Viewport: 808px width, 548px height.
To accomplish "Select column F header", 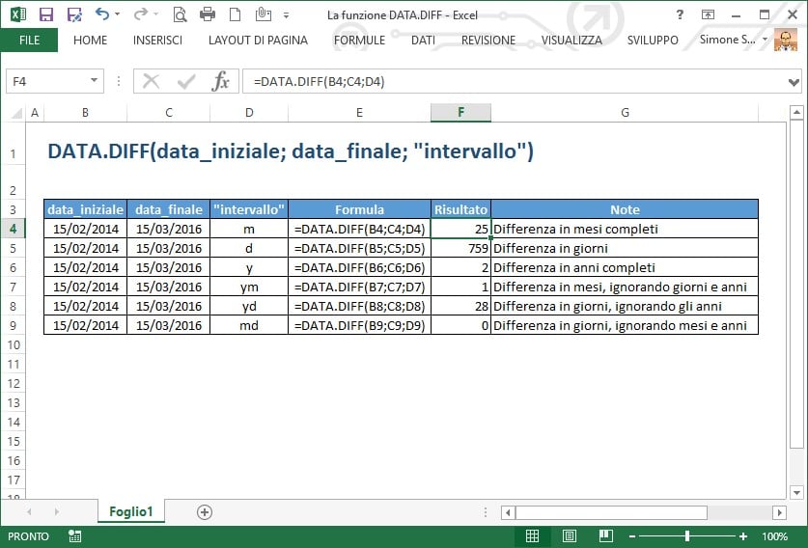I will (460, 112).
